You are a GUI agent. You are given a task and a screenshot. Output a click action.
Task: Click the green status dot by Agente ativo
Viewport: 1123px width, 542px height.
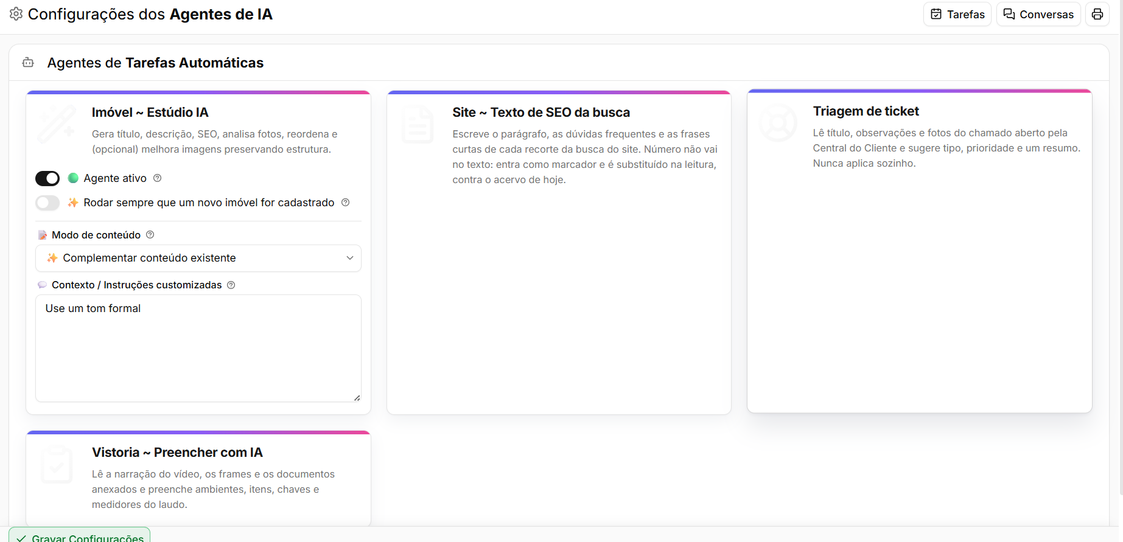(x=73, y=178)
